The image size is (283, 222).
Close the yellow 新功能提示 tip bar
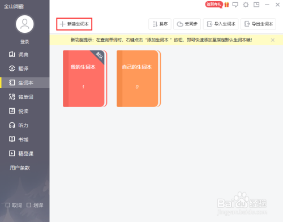click(273, 40)
